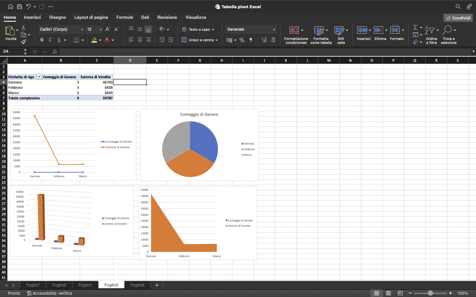Select the italic (C) formatting icon

coord(50,40)
